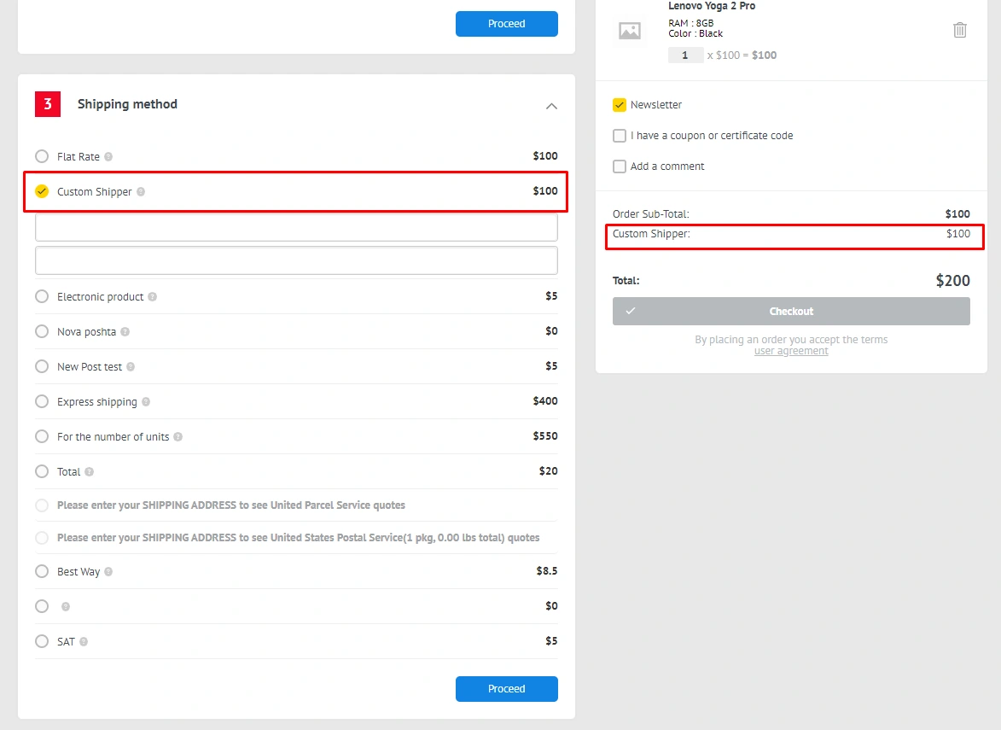The width and height of the screenshot is (1001, 730).
Task: Click the first Custom Shipper text field
Action: [x=296, y=227]
